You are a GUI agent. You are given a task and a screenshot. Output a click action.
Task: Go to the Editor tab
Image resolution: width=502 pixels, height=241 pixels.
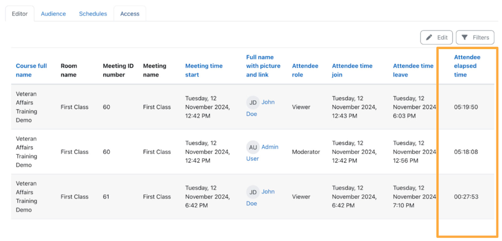[20, 14]
